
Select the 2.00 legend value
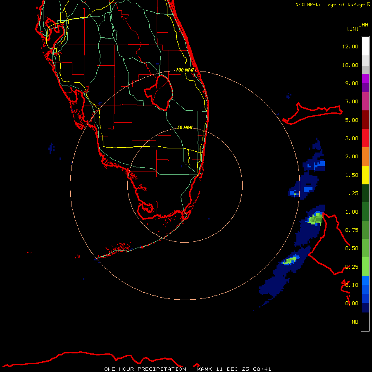tap(352, 157)
